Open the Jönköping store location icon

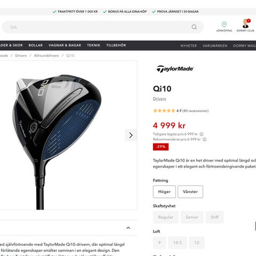tap(224, 25)
